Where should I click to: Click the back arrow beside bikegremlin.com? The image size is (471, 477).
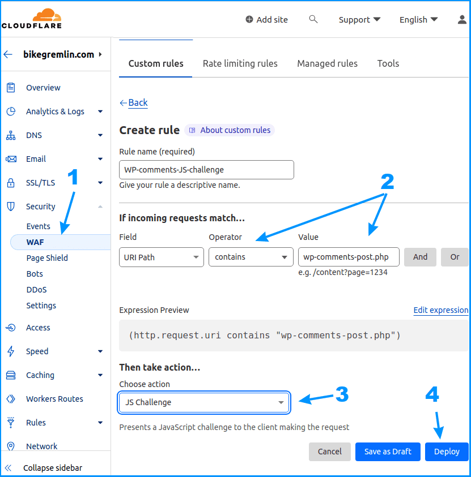coord(9,54)
